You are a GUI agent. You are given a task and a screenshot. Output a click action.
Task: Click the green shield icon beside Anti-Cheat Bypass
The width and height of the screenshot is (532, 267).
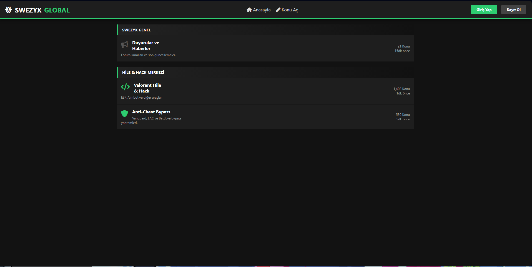pos(124,113)
